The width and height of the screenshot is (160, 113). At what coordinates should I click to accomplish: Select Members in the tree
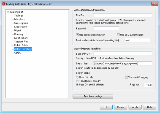tap(19, 19)
